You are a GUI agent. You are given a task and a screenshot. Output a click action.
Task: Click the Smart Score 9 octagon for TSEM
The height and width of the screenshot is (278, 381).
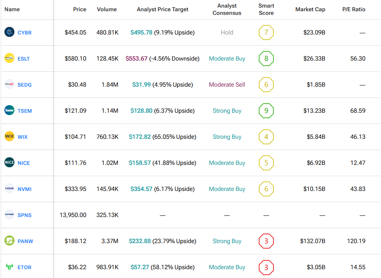(x=266, y=111)
